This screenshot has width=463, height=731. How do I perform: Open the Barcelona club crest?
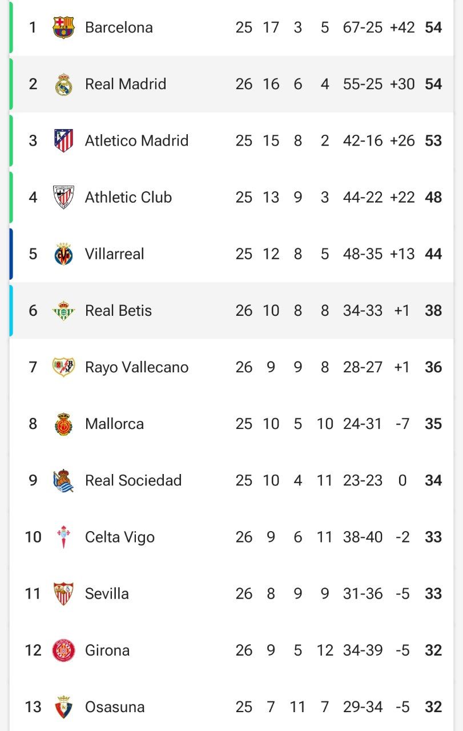tap(63, 27)
